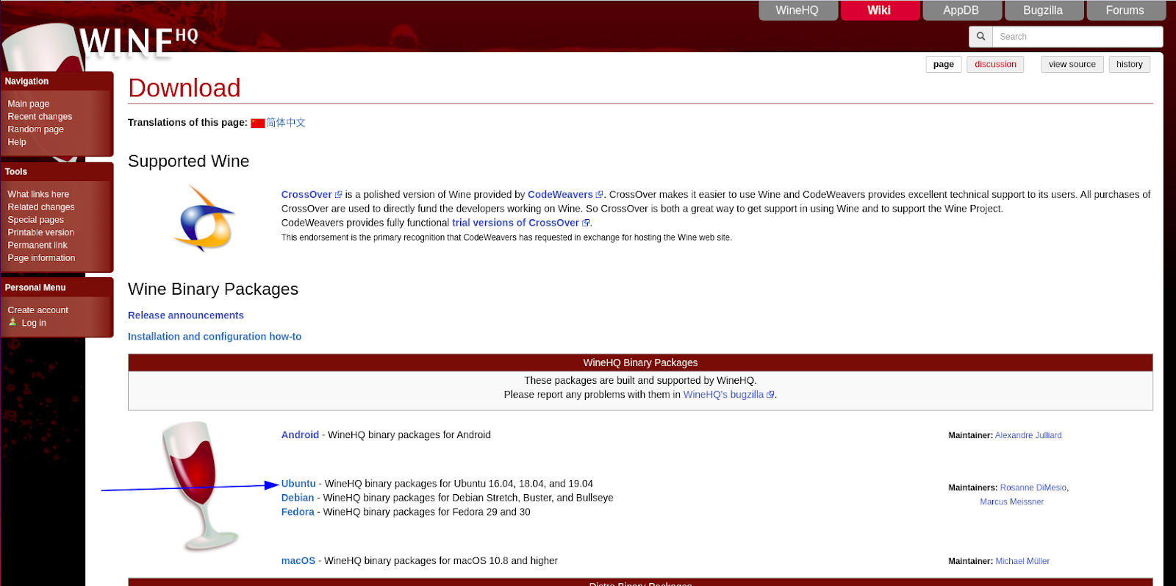The width and height of the screenshot is (1176, 586).
Task: Click the history button
Action: point(1130,64)
